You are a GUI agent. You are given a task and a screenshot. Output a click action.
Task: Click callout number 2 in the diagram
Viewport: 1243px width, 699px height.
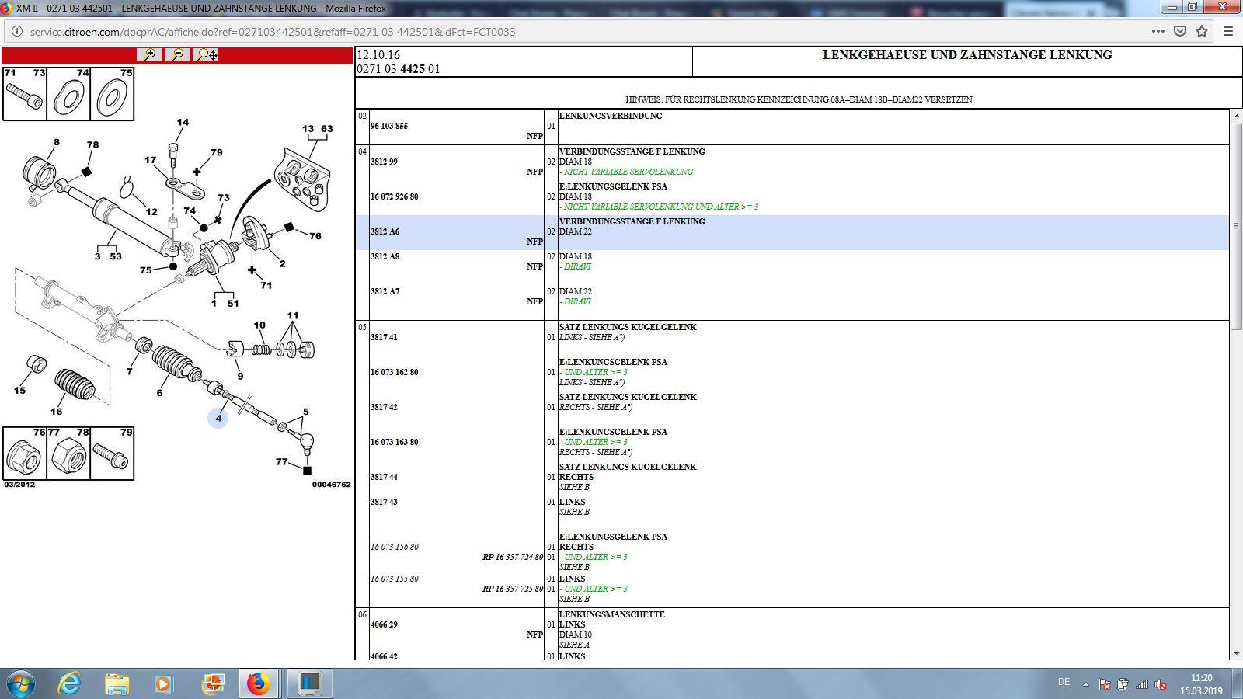pos(282,263)
